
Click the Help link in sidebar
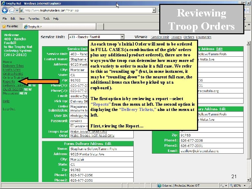point(6,101)
